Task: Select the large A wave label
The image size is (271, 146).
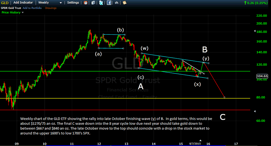Action: point(141,86)
